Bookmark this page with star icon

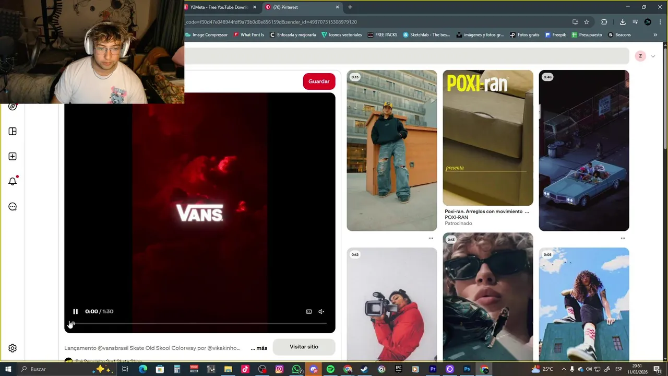[x=587, y=22]
